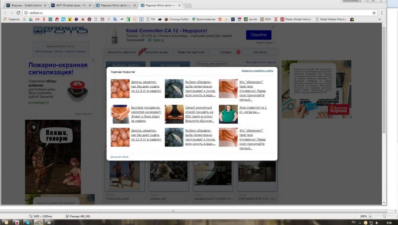Click the zoom out minus button
The image size is (398, 225).
click(x=370, y=216)
